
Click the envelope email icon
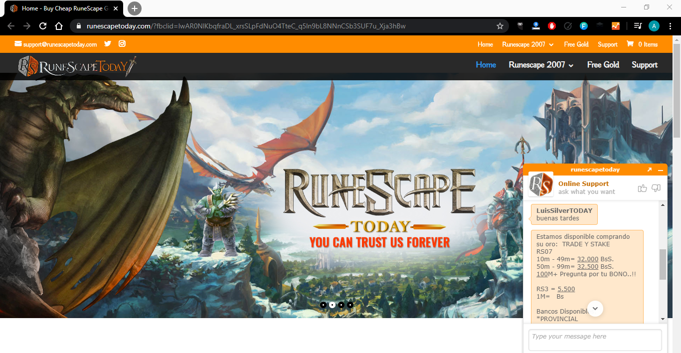pos(18,44)
